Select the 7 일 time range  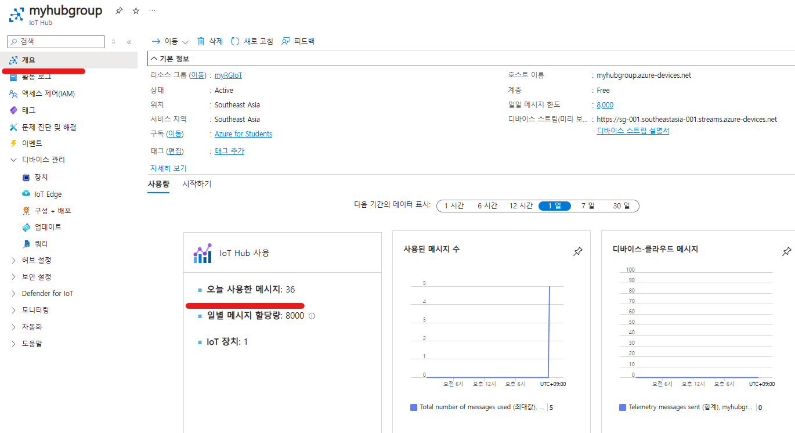pyautogui.click(x=588, y=206)
